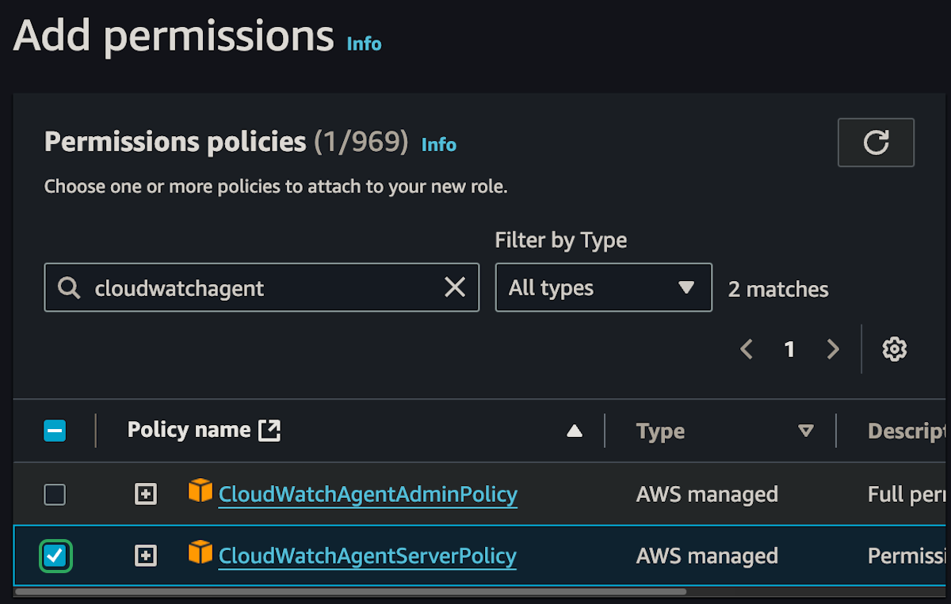Click the refresh policies button
951x604 pixels.
tap(876, 142)
